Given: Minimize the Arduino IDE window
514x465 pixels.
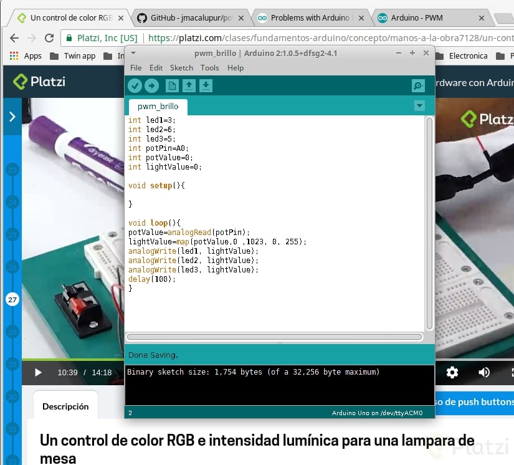Looking at the screenshot, I should coord(399,53).
